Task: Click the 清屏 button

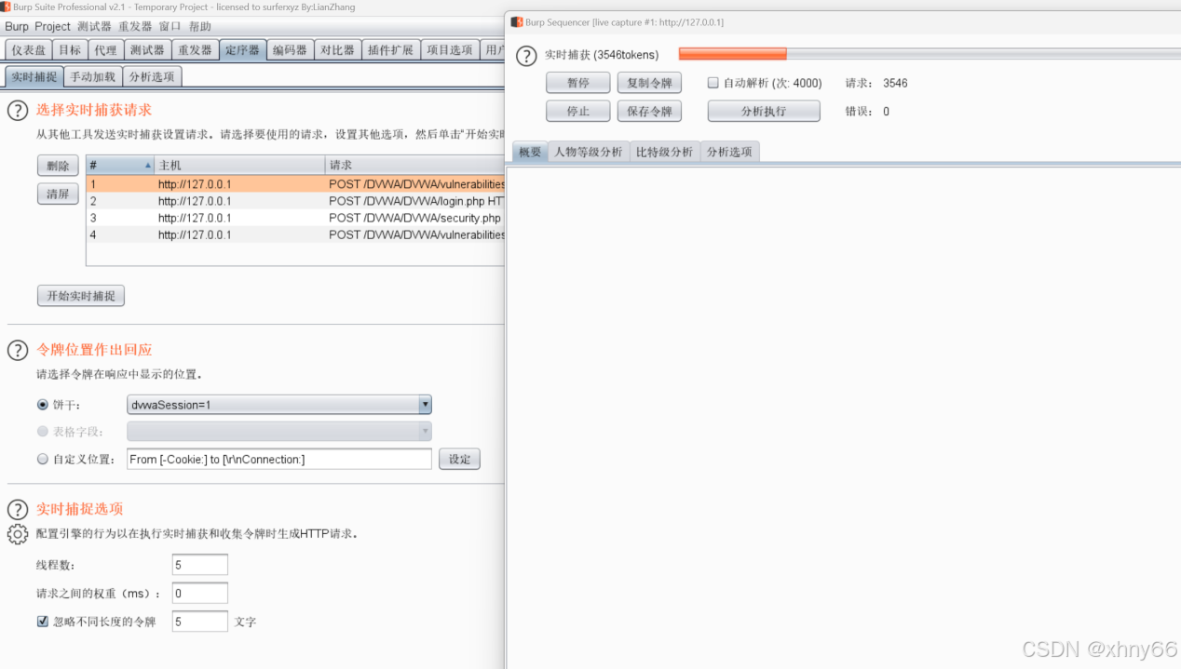Action: (58, 194)
